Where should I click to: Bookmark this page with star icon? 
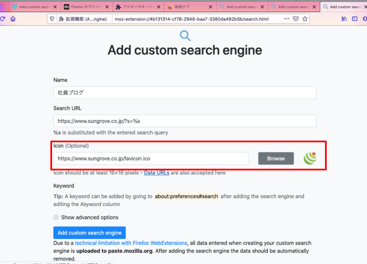tap(305, 19)
